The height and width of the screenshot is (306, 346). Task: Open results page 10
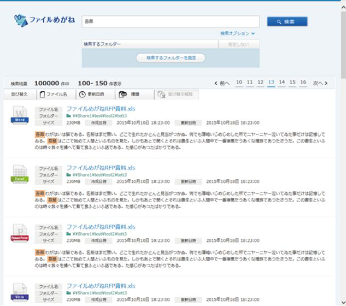click(239, 83)
